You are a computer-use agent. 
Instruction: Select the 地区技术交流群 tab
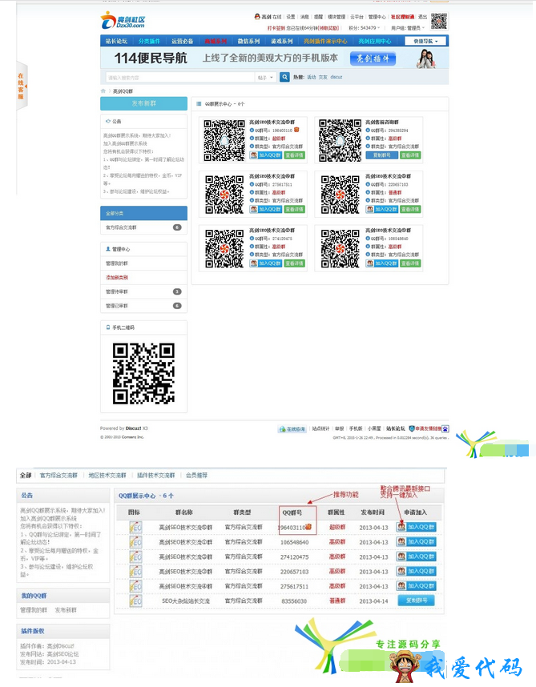point(107,476)
